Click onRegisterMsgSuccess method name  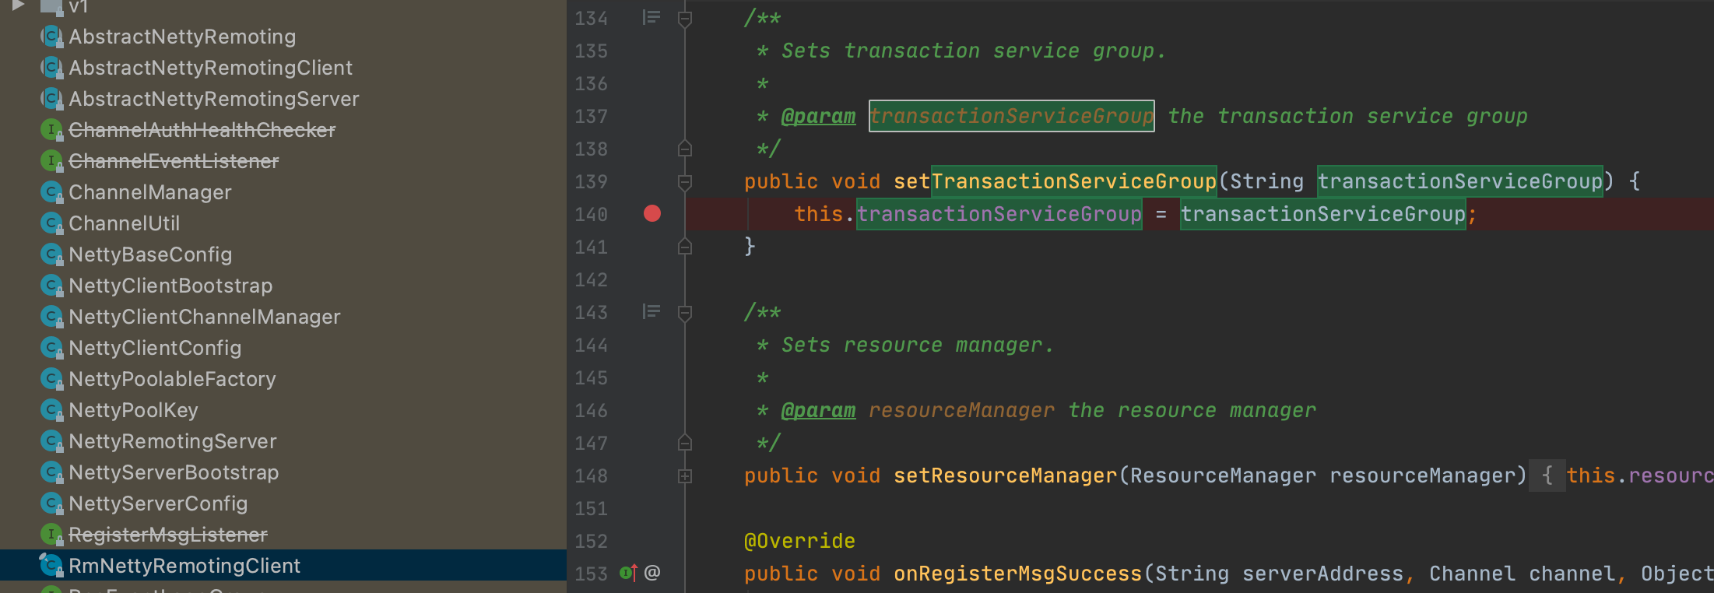(1017, 574)
